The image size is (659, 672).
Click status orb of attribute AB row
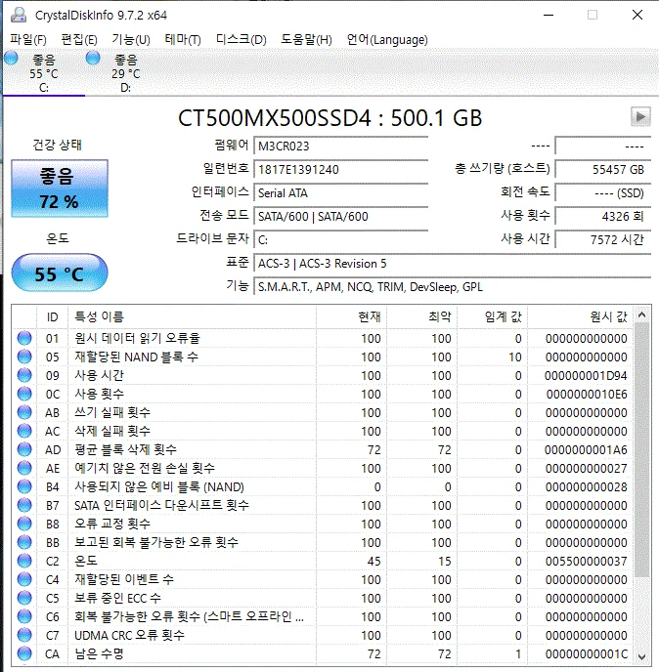(x=24, y=412)
